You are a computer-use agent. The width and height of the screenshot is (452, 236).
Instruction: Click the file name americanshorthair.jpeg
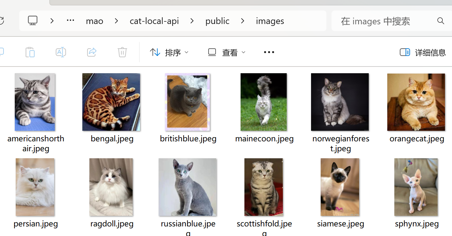click(36, 144)
